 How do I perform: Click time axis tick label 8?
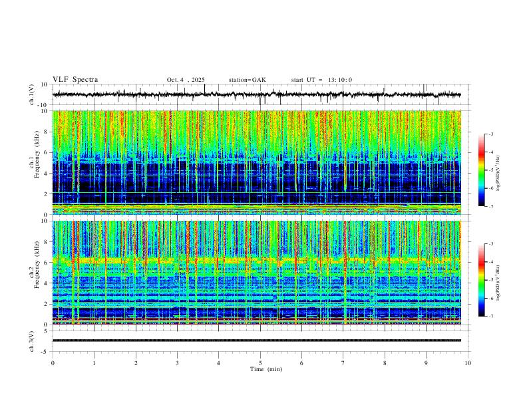[x=385, y=363]
